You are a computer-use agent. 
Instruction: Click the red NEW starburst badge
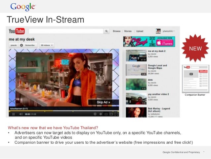pos(195,48)
